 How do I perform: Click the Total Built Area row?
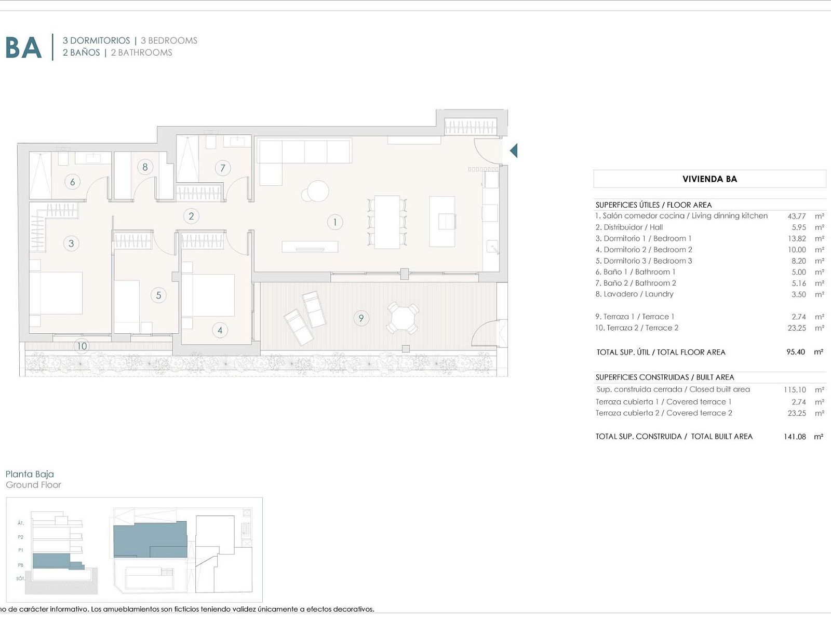pos(709,437)
